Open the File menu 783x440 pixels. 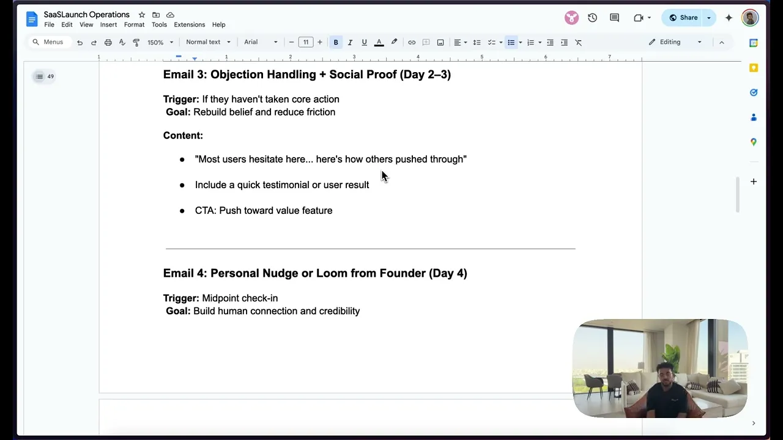[49, 24]
